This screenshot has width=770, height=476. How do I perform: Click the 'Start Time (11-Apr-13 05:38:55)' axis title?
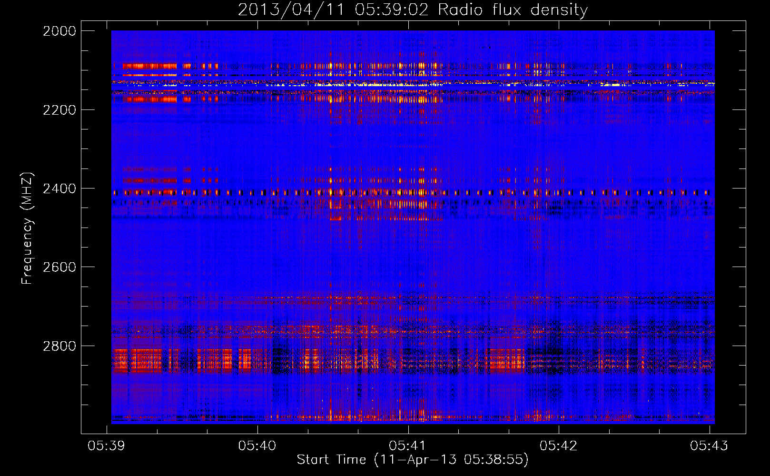point(413,460)
